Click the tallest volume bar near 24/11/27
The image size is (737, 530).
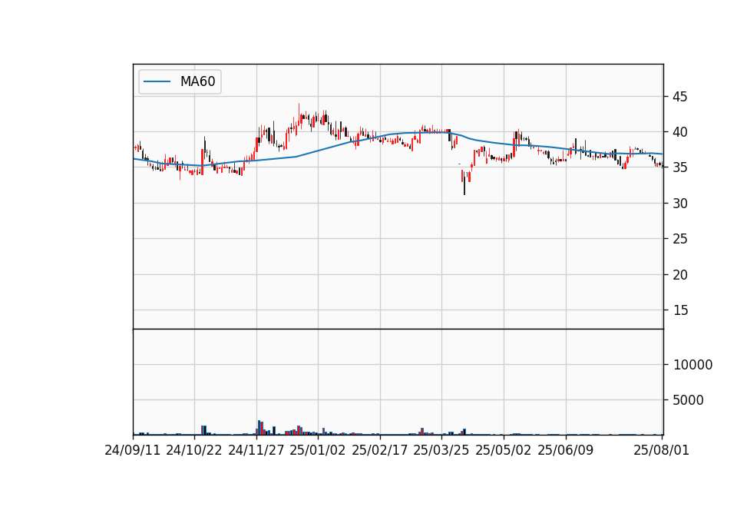pyautogui.click(x=259, y=428)
